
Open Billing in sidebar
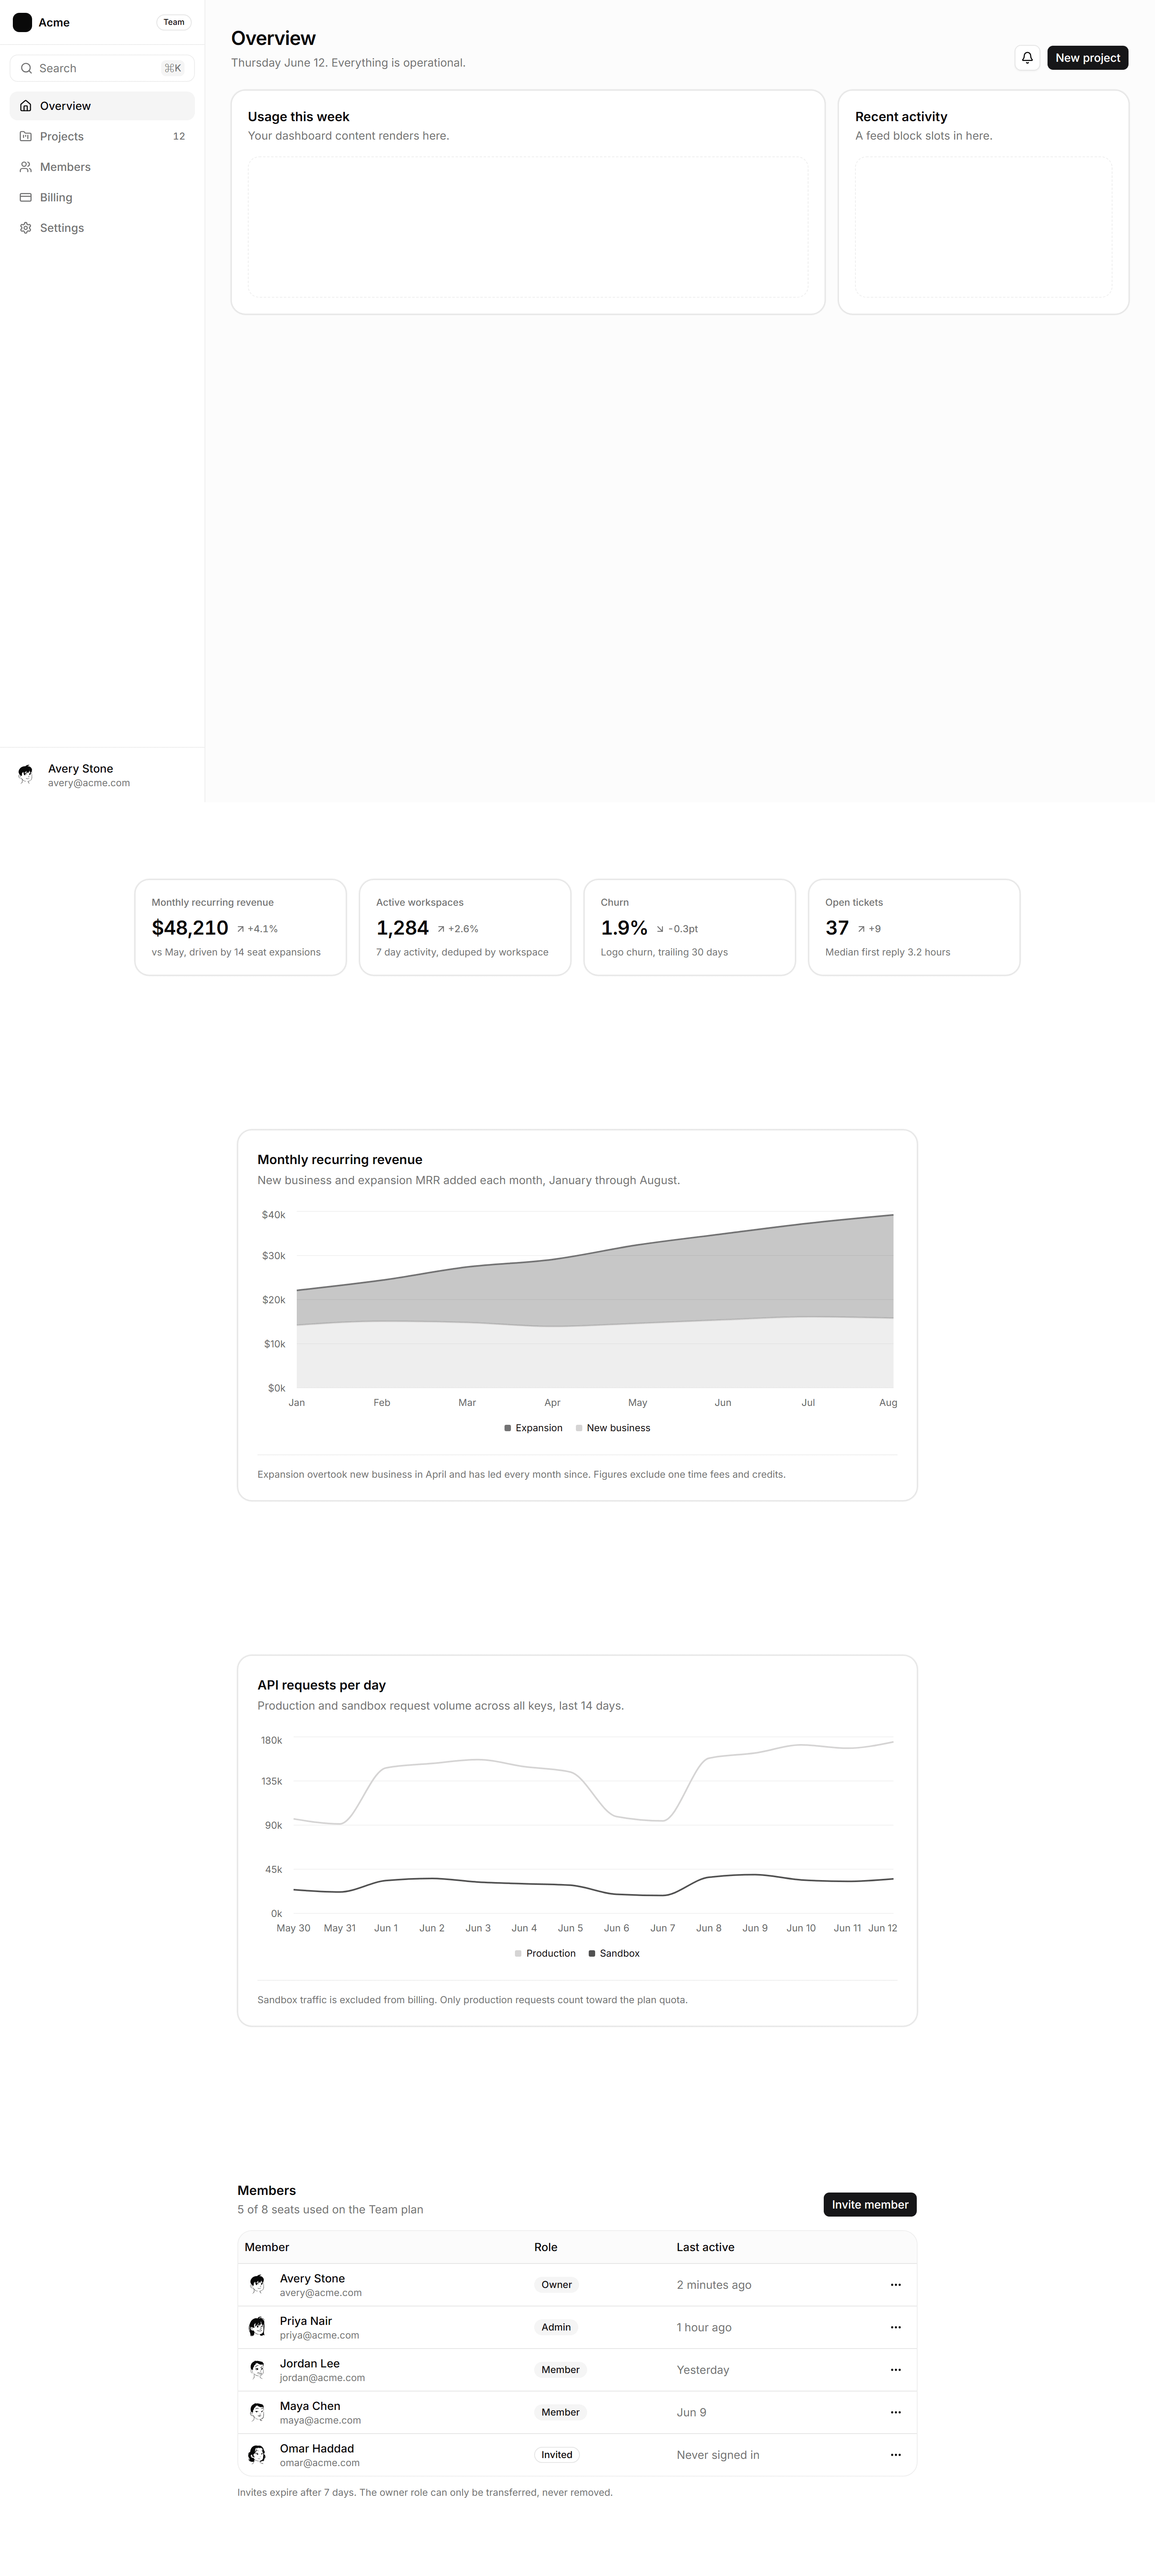pyautogui.click(x=102, y=197)
